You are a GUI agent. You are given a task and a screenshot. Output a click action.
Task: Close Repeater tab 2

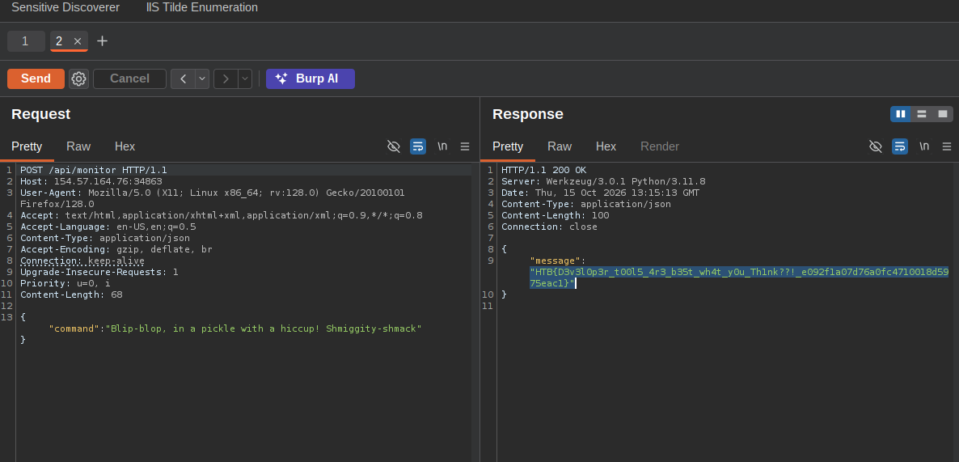(x=78, y=41)
